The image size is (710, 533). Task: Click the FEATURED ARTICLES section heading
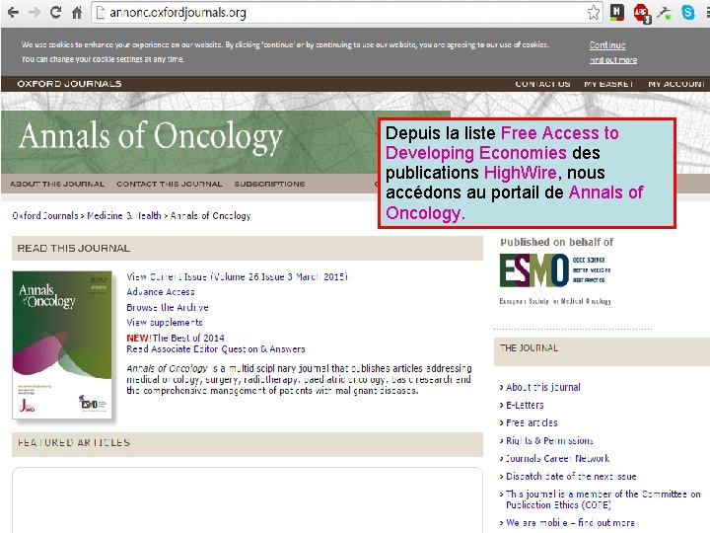[74, 443]
